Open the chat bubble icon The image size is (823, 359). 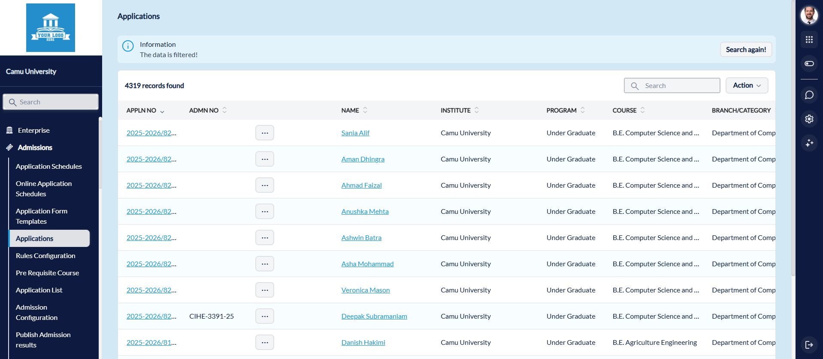tap(809, 95)
